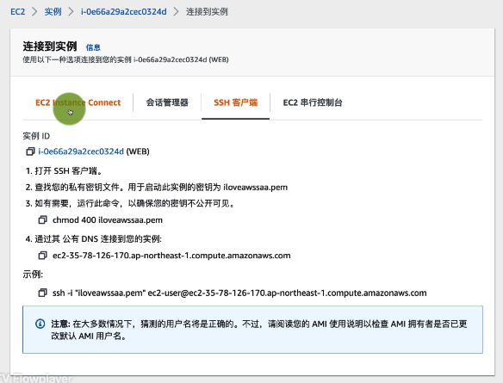This screenshot has height=383, width=503.
Task: Open the EC2 串行控制台 tab
Action: 313,102
